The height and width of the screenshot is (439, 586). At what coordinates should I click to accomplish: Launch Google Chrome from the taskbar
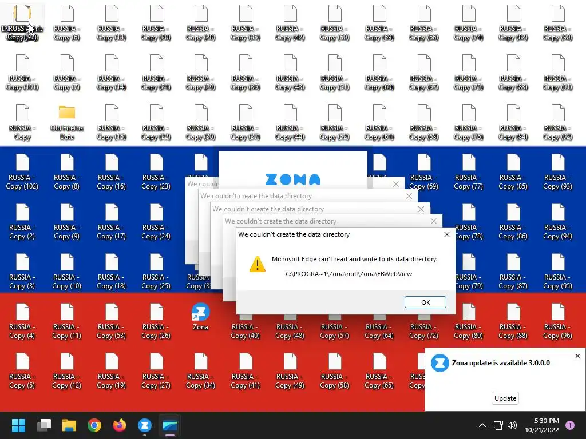[x=94, y=425]
